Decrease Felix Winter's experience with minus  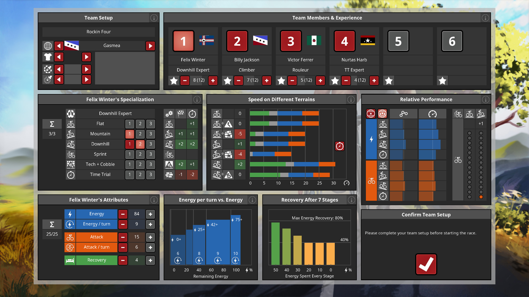[x=185, y=81]
